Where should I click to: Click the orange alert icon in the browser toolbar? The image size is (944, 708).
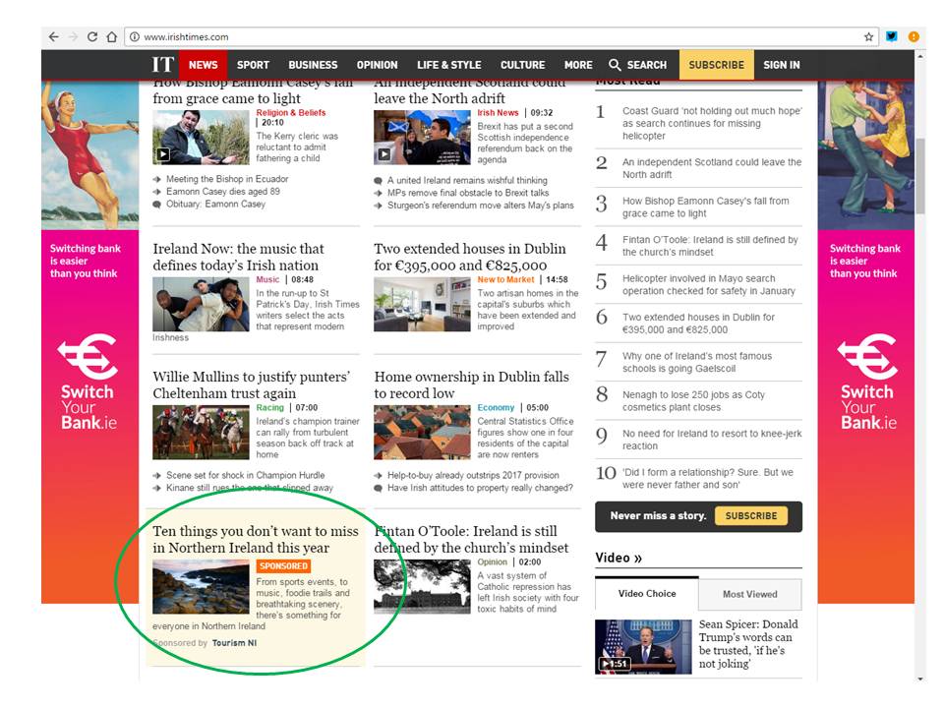(914, 36)
